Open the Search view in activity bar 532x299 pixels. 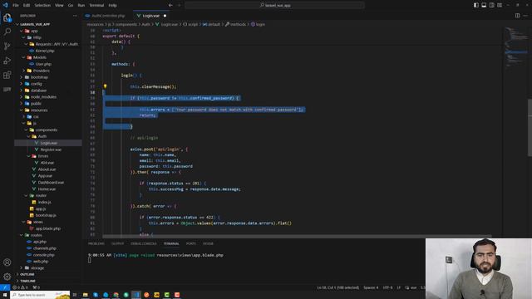pyautogui.click(x=7, y=32)
